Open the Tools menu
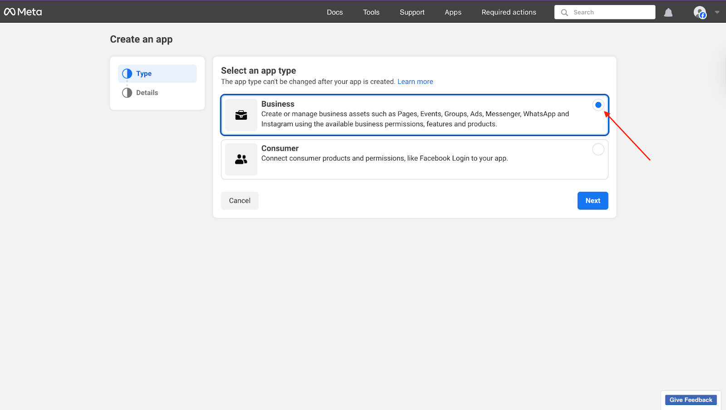Image resolution: width=726 pixels, height=410 pixels. click(x=371, y=12)
